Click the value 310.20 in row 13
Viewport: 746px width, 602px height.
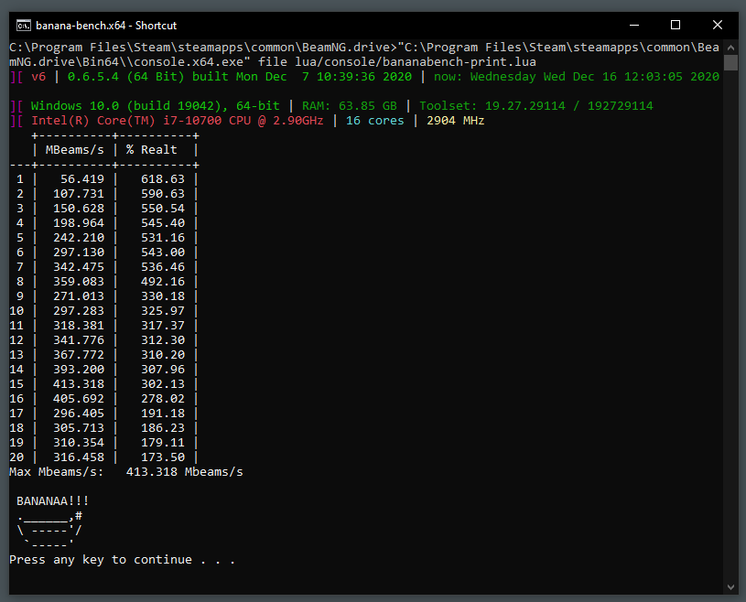pos(163,355)
